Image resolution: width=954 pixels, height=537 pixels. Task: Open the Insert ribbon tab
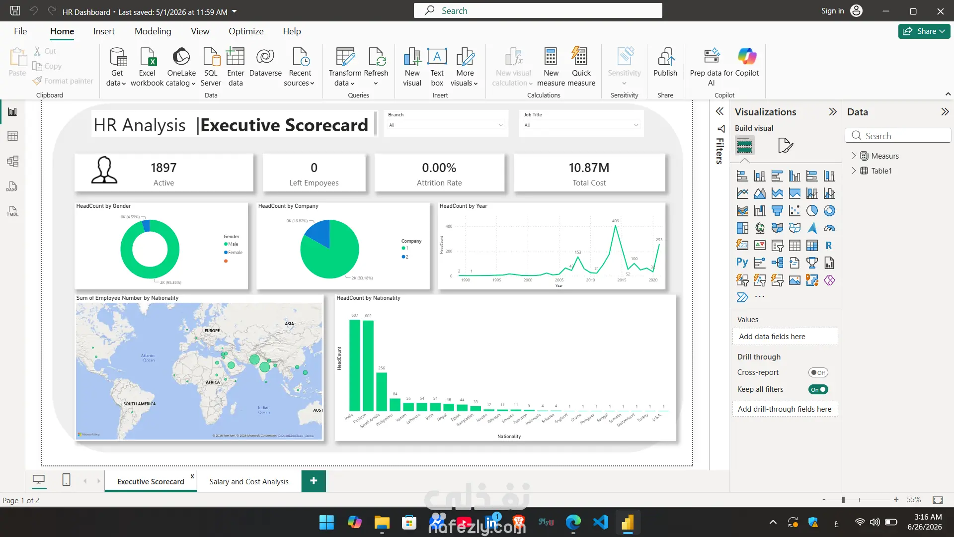[x=104, y=31]
